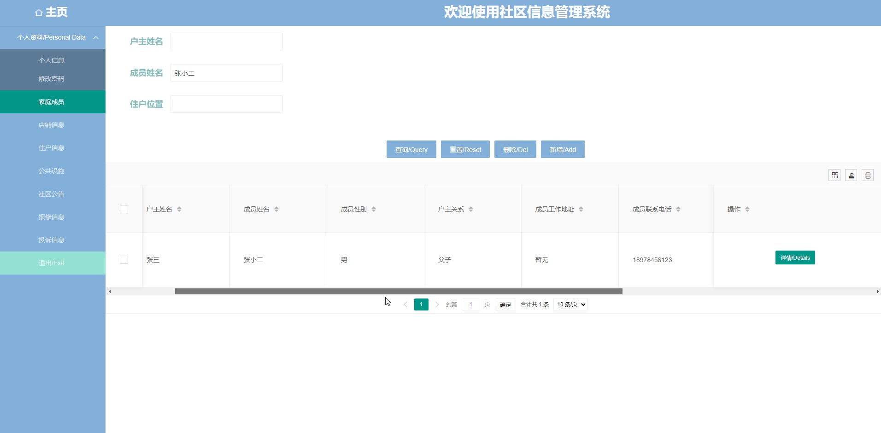Image resolution: width=881 pixels, height=433 pixels.
Task: Click 退出/Exit in the sidebar
Action: coord(51,263)
